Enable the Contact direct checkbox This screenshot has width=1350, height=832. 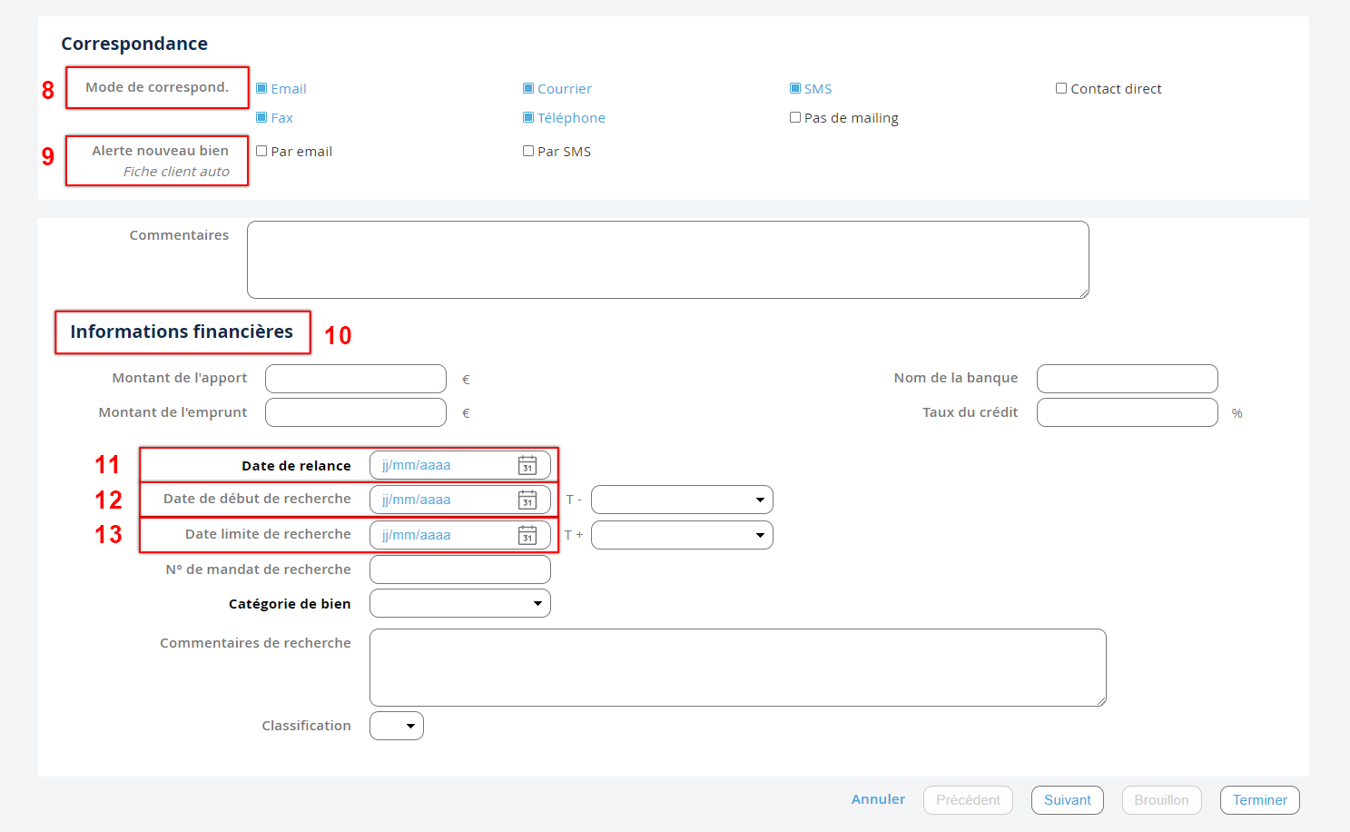1061,88
